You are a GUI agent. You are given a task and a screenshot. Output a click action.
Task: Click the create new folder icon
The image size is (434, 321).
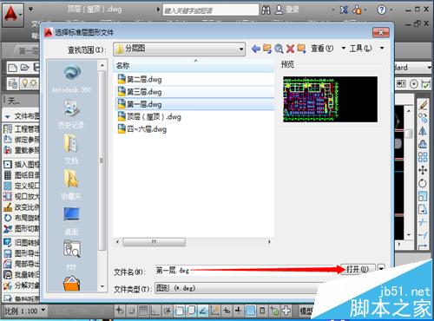point(301,49)
